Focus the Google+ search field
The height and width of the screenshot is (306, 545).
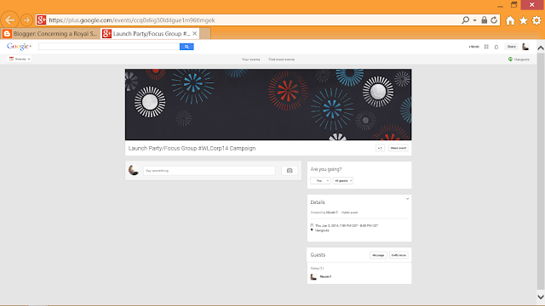[109, 47]
